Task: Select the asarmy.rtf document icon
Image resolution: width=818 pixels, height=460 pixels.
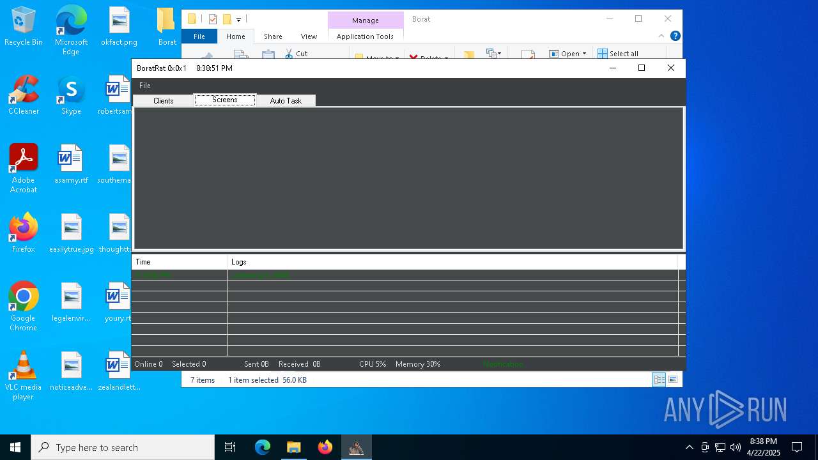Action: (71, 165)
